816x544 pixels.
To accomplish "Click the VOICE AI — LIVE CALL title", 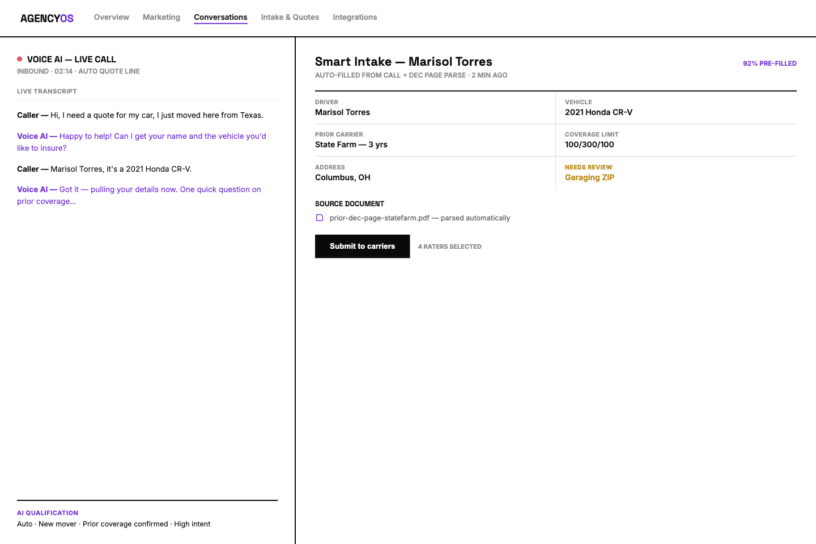I will (71, 59).
